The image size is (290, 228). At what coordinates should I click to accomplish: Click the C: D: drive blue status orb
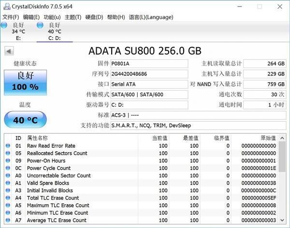click(40, 25)
